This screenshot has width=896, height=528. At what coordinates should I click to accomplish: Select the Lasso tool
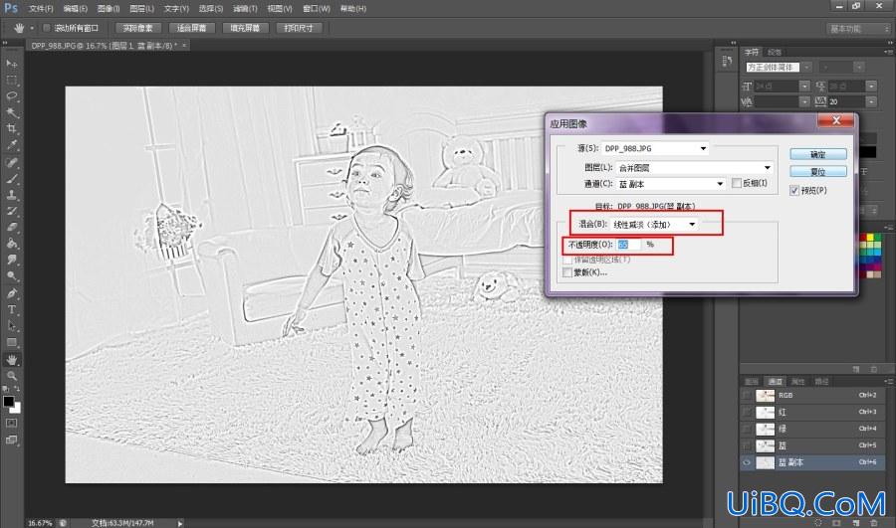point(11,95)
